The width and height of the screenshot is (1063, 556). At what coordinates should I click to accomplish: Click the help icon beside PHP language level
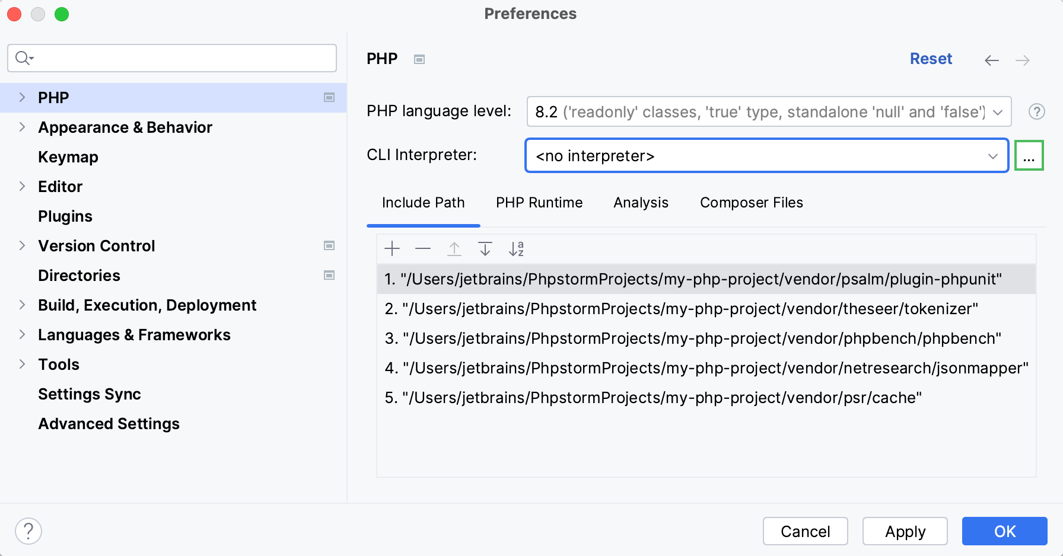pyautogui.click(x=1036, y=111)
